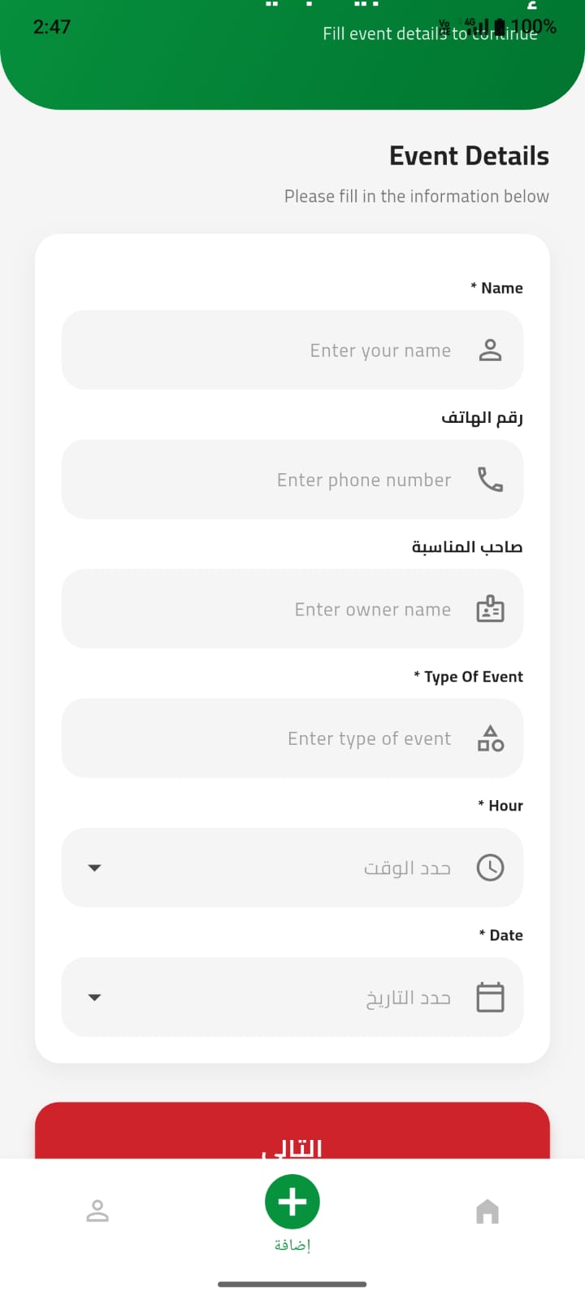
Task: Tap the clock icon in Hour field
Action: point(490,868)
